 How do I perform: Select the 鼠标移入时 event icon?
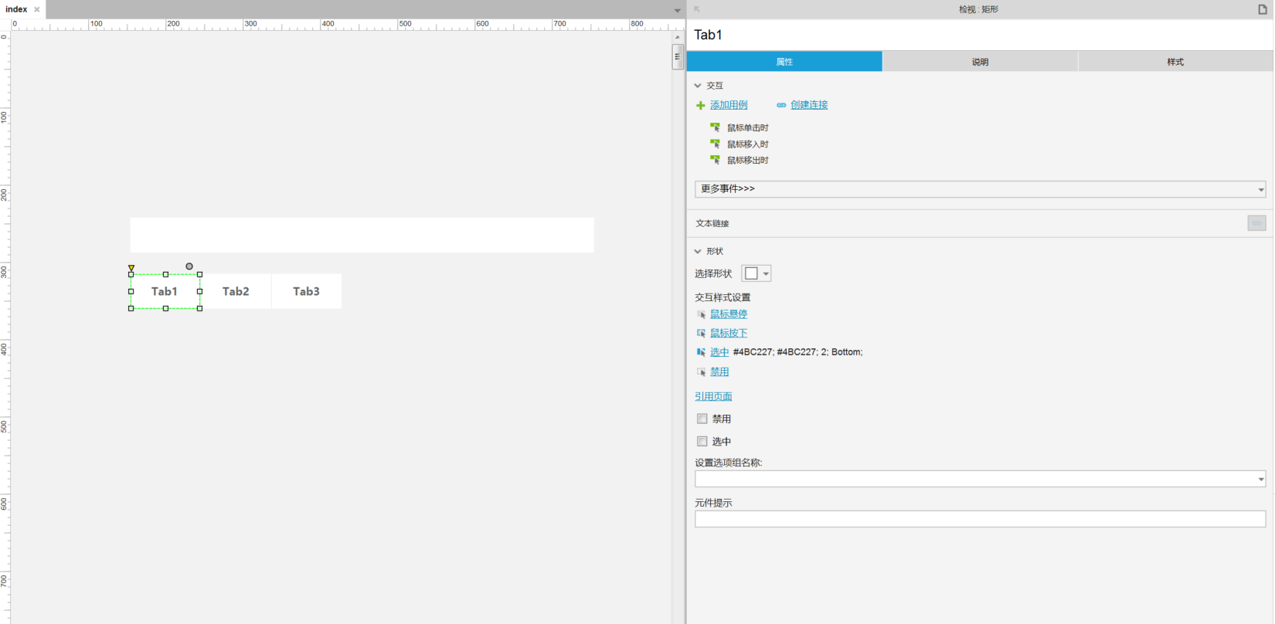[716, 144]
